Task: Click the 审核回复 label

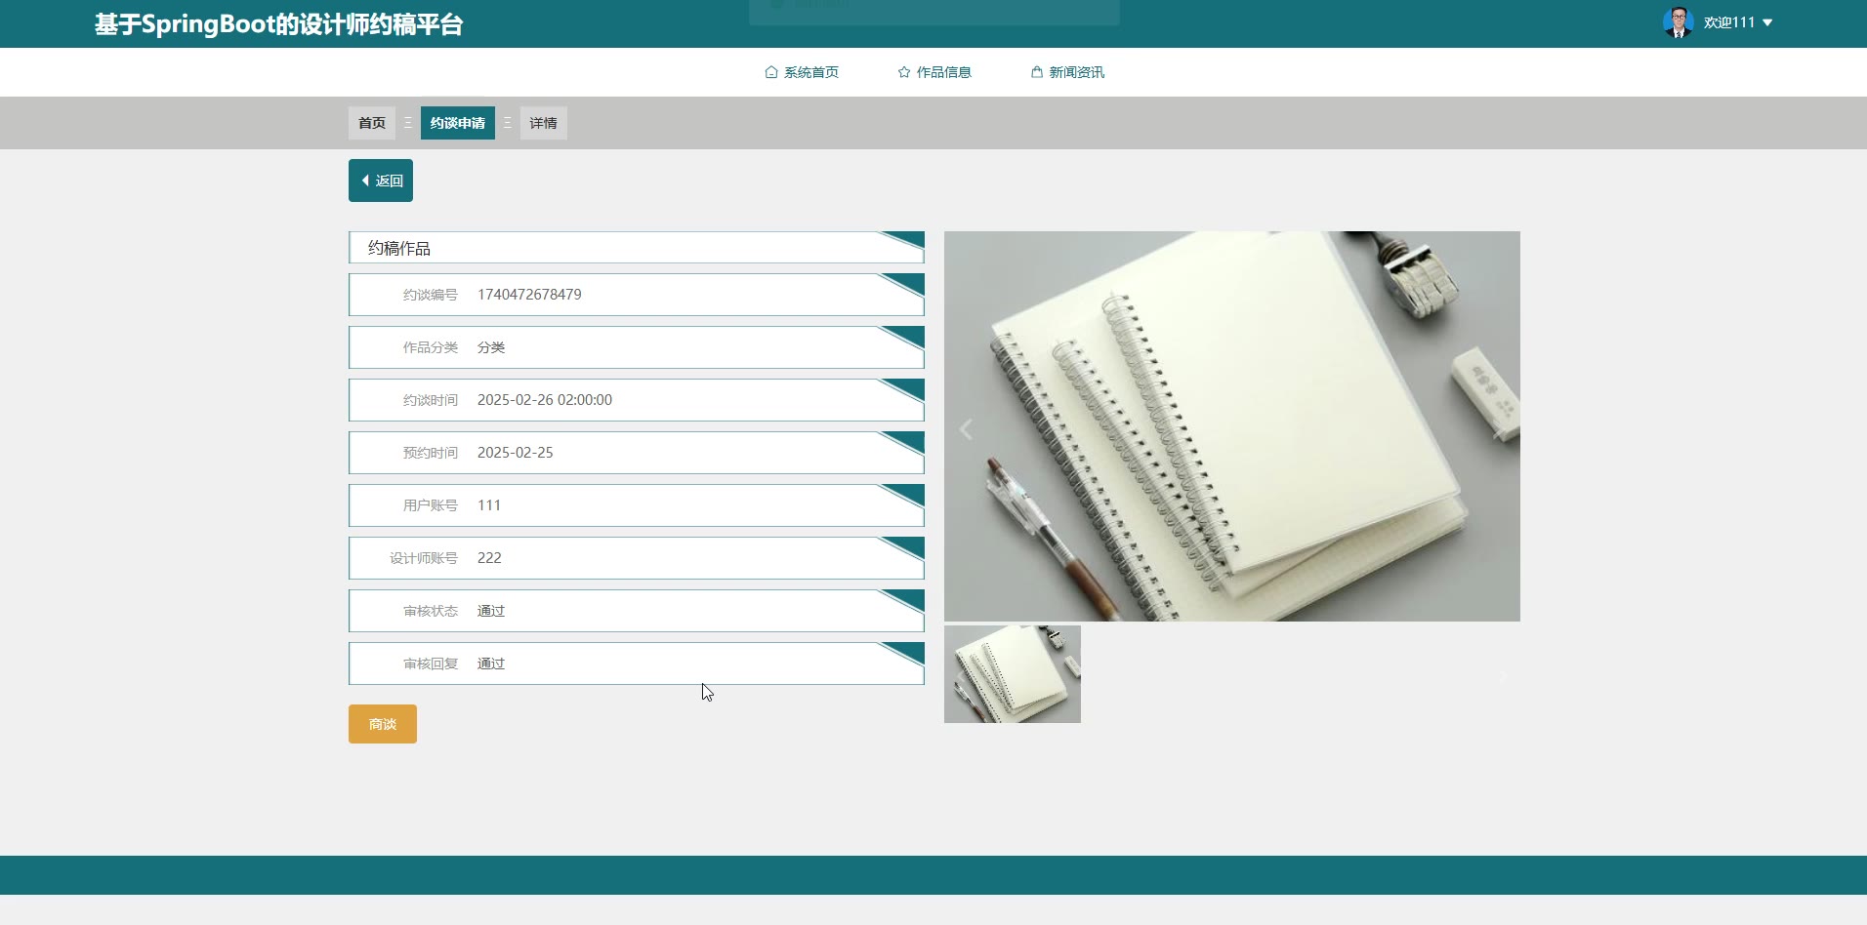Action: pyautogui.click(x=431, y=664)
